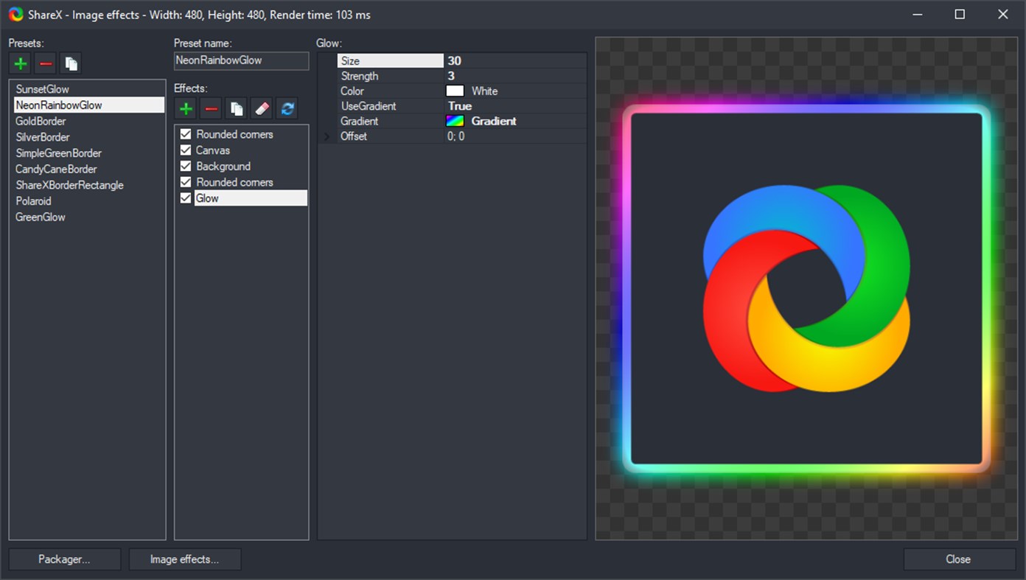Screen dimensions: 1026x580
Task: Expand the Offset property row
Action: pyautogui.click(x=327, y=136)
